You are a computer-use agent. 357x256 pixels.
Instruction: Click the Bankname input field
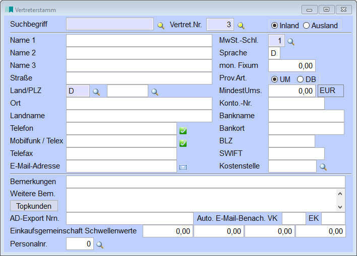point(306,116)
